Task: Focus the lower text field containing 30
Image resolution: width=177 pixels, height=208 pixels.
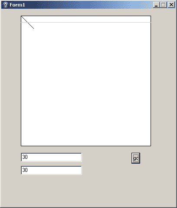Action: pyautogui.click(x=51, y=170)
